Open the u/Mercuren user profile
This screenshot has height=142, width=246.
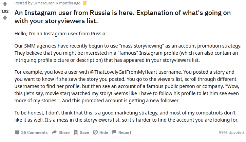click(x=44, y=3)
